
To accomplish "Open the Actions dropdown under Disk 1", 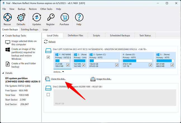I will [x=59, y=72].
